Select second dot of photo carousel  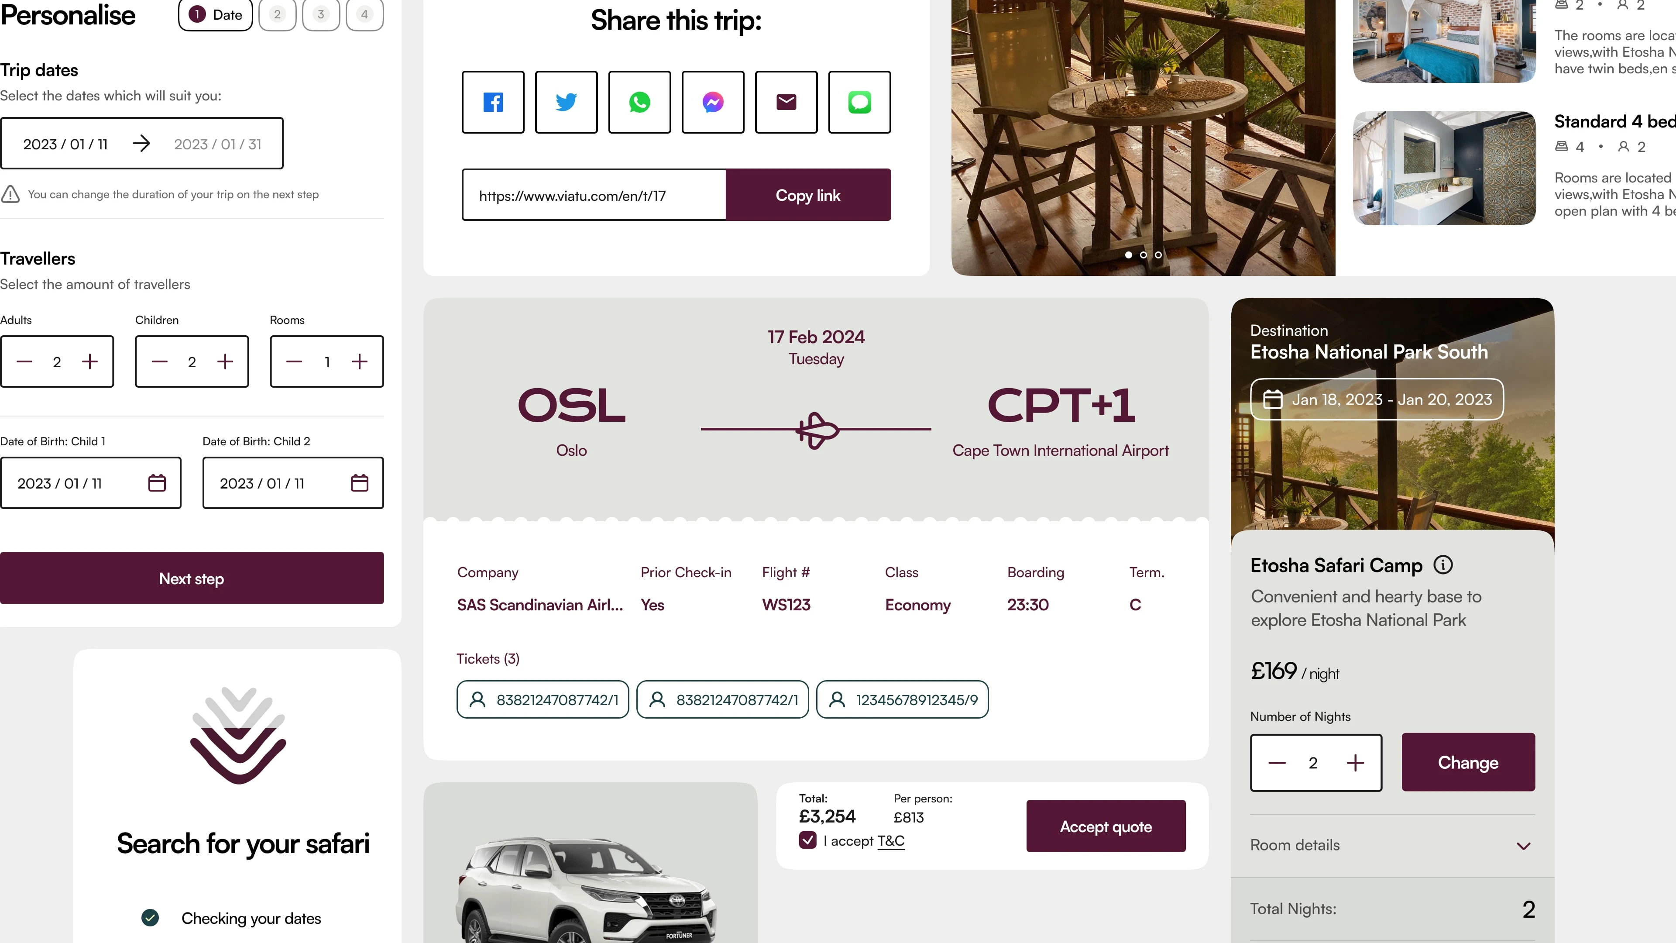click(x=1143, y=255)
